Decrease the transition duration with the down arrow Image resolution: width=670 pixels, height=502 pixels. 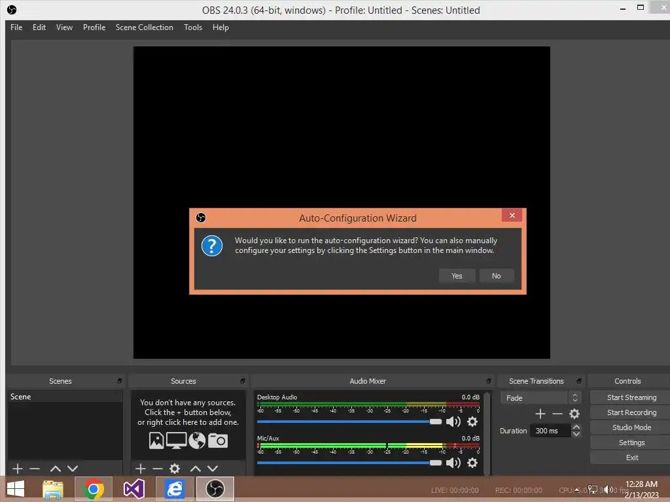pos(576,434)
